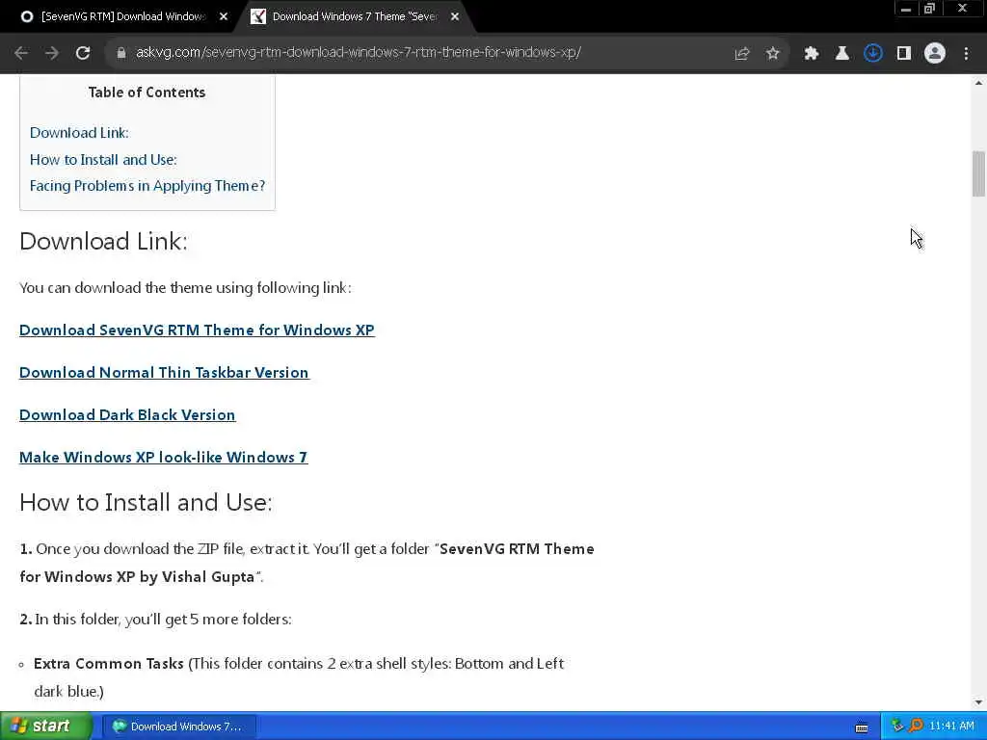Click the orange magnifier tray icon
The height and width of the screenshot is (740, 987).
(916, 727)
